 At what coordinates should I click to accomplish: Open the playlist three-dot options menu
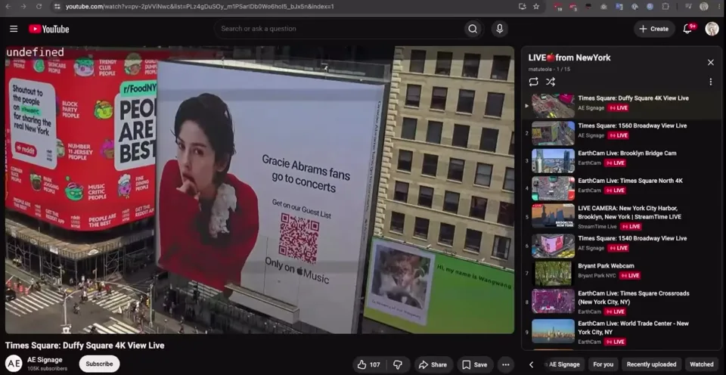click(x=710, y=82)
